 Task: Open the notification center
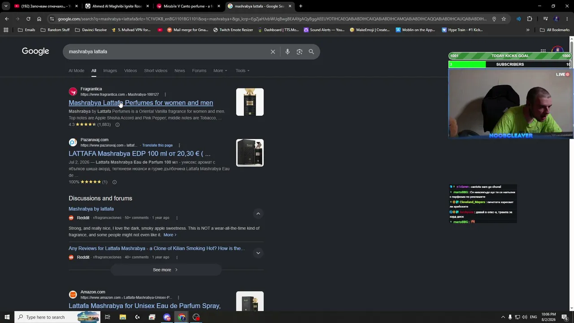[x=565, y=317]
